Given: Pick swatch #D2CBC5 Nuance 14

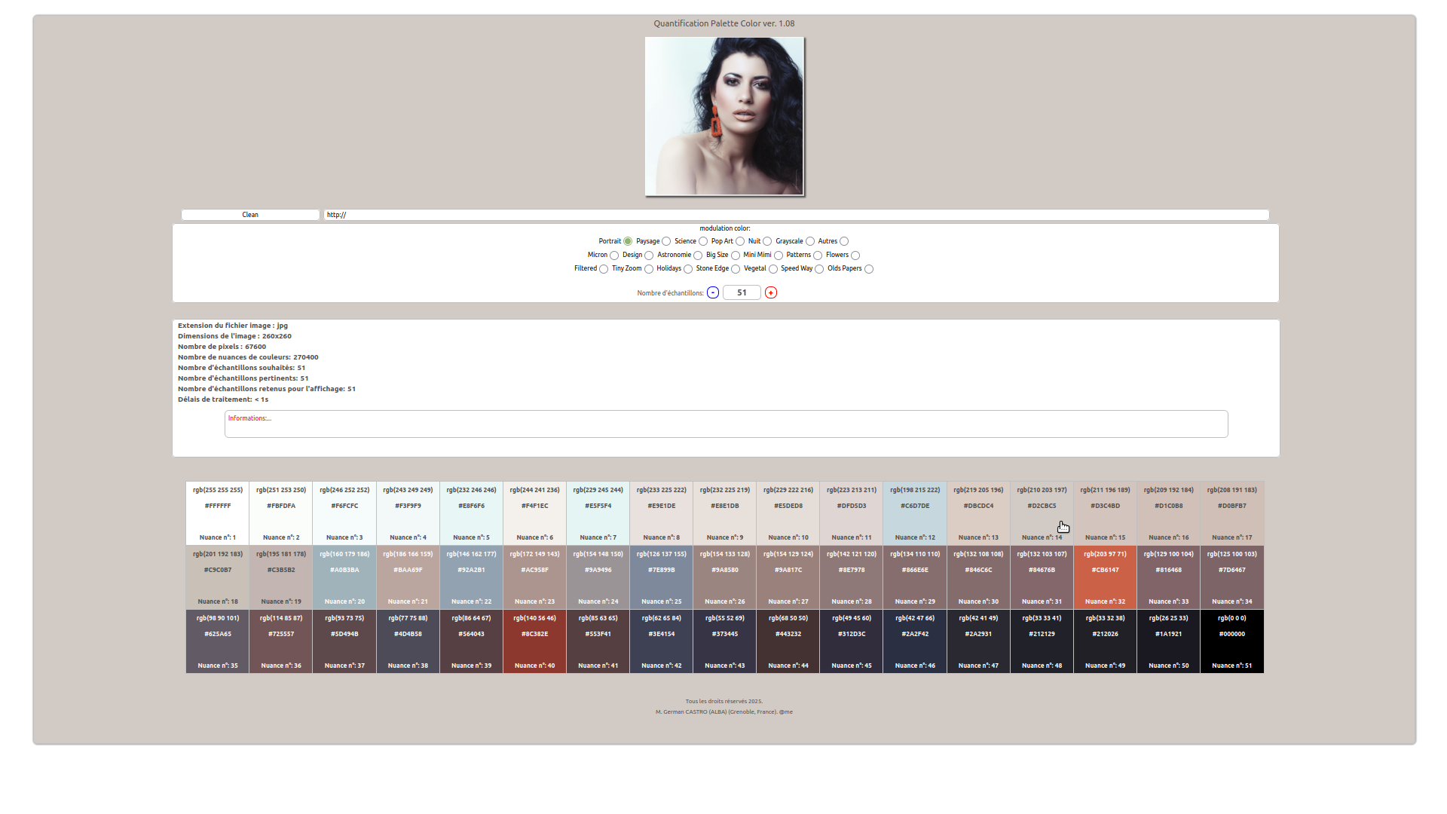Looking at the screenshot, I should [x=1042, y=513].
